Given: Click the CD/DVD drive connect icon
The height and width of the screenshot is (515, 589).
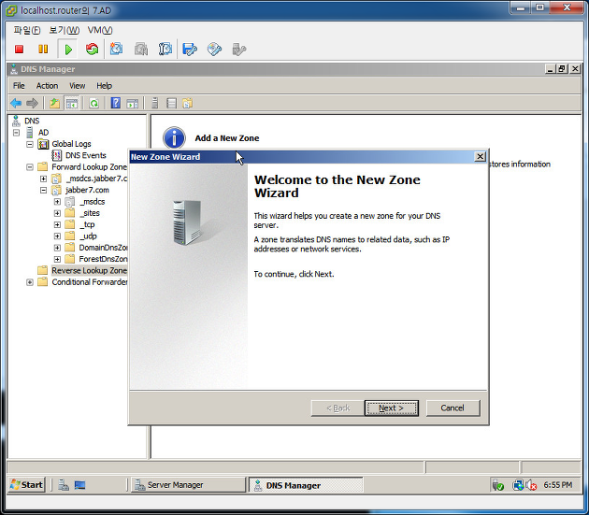Looking at the screenshot, I should pos(214,50).
